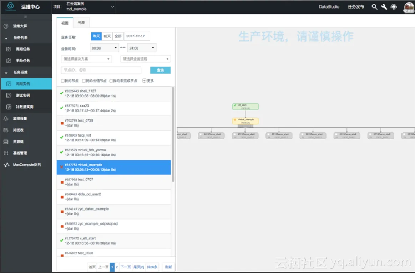Click the help support icon in header
The width and height of the screenshot is (415, 273).
coord(394,7)
